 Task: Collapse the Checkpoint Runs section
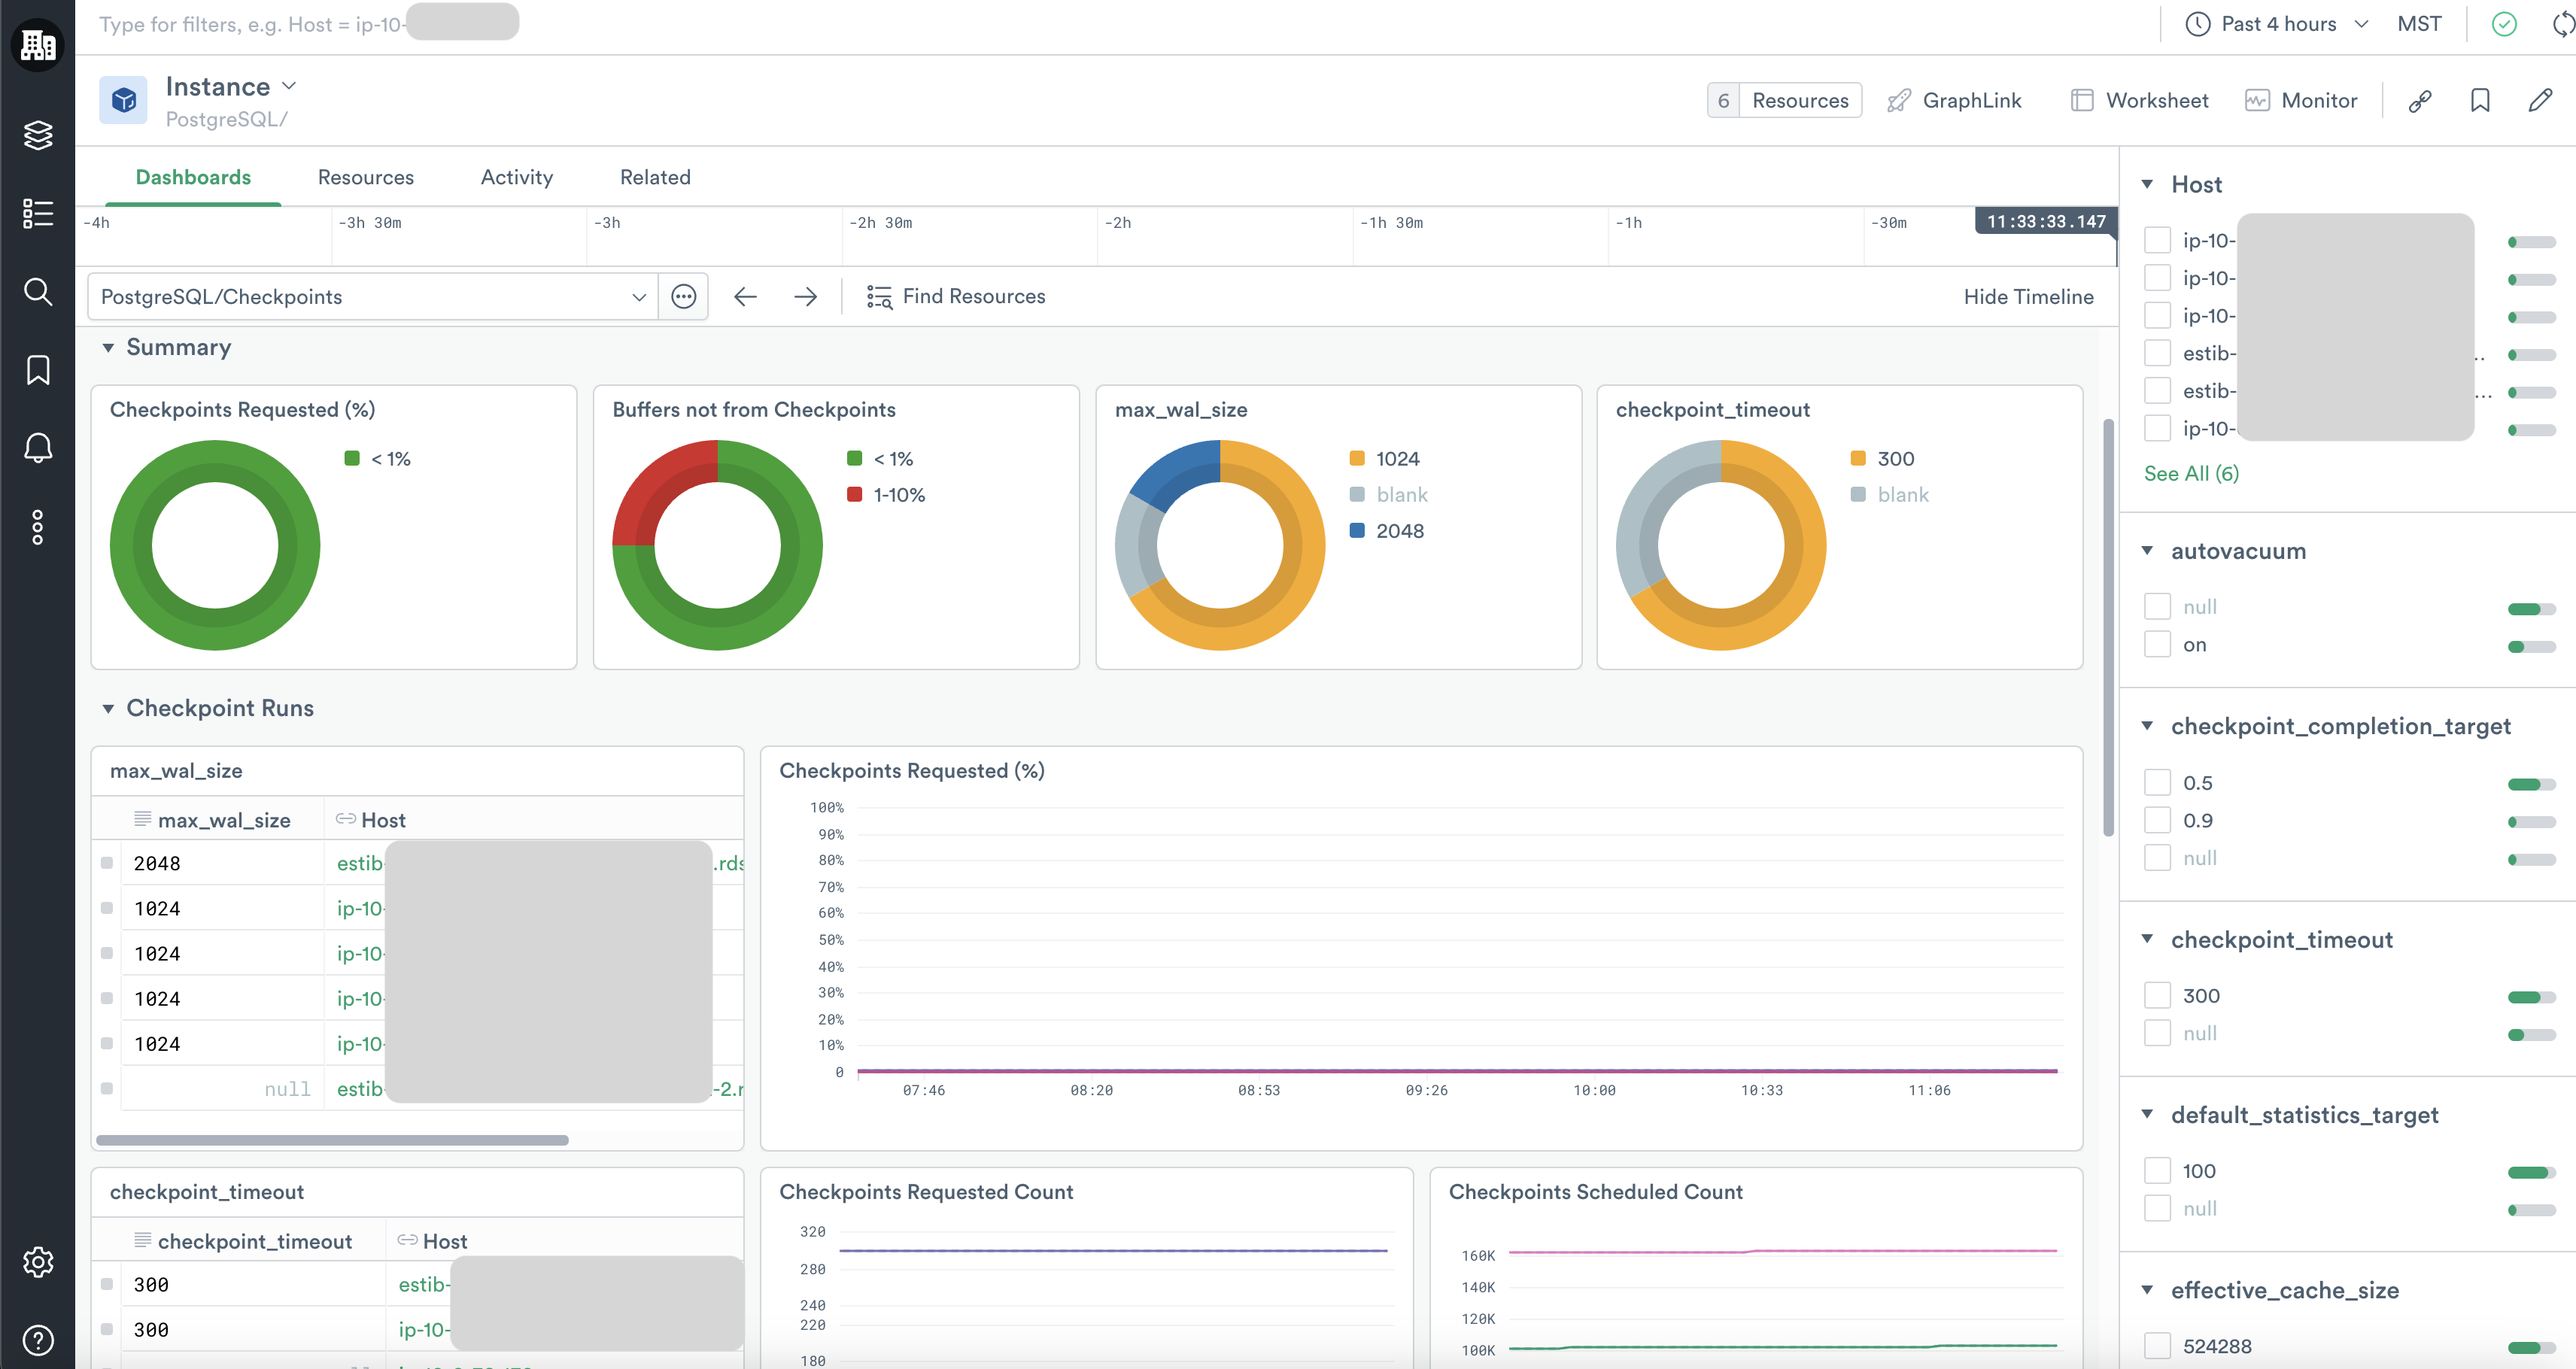[x=108, y=709]
